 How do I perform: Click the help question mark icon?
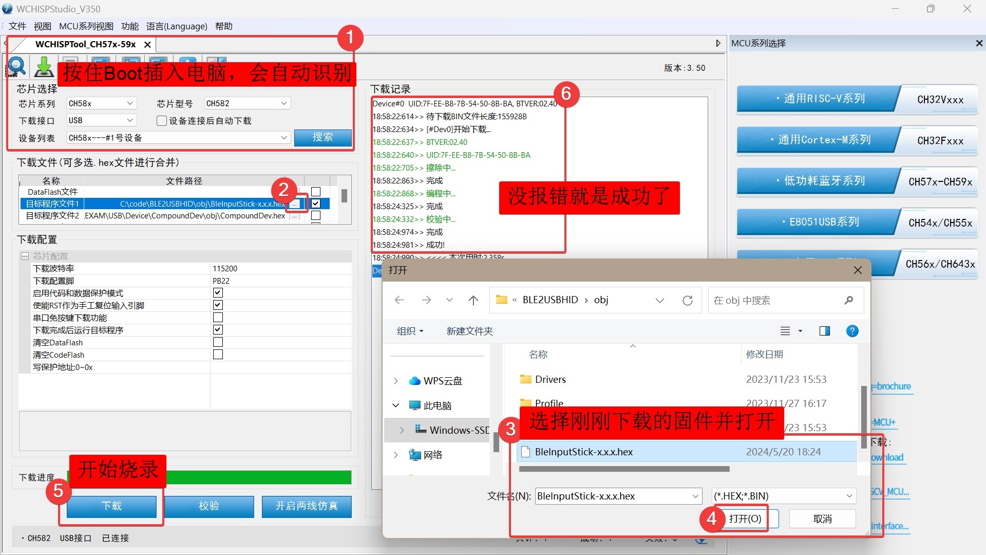tap(852, 331)
